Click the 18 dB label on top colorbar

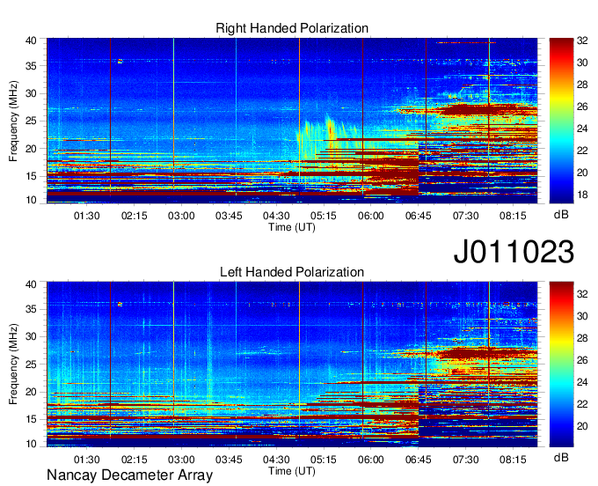click(582, 195)
